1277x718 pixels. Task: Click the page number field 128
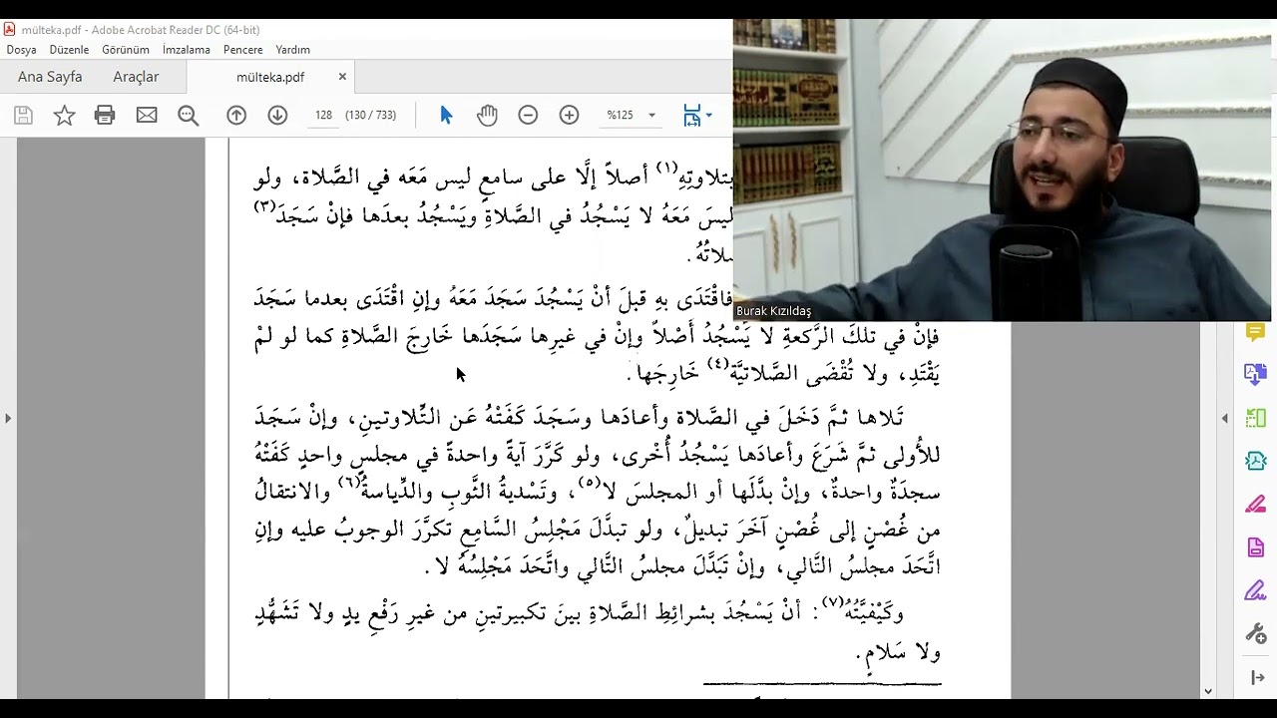[323, 116]
